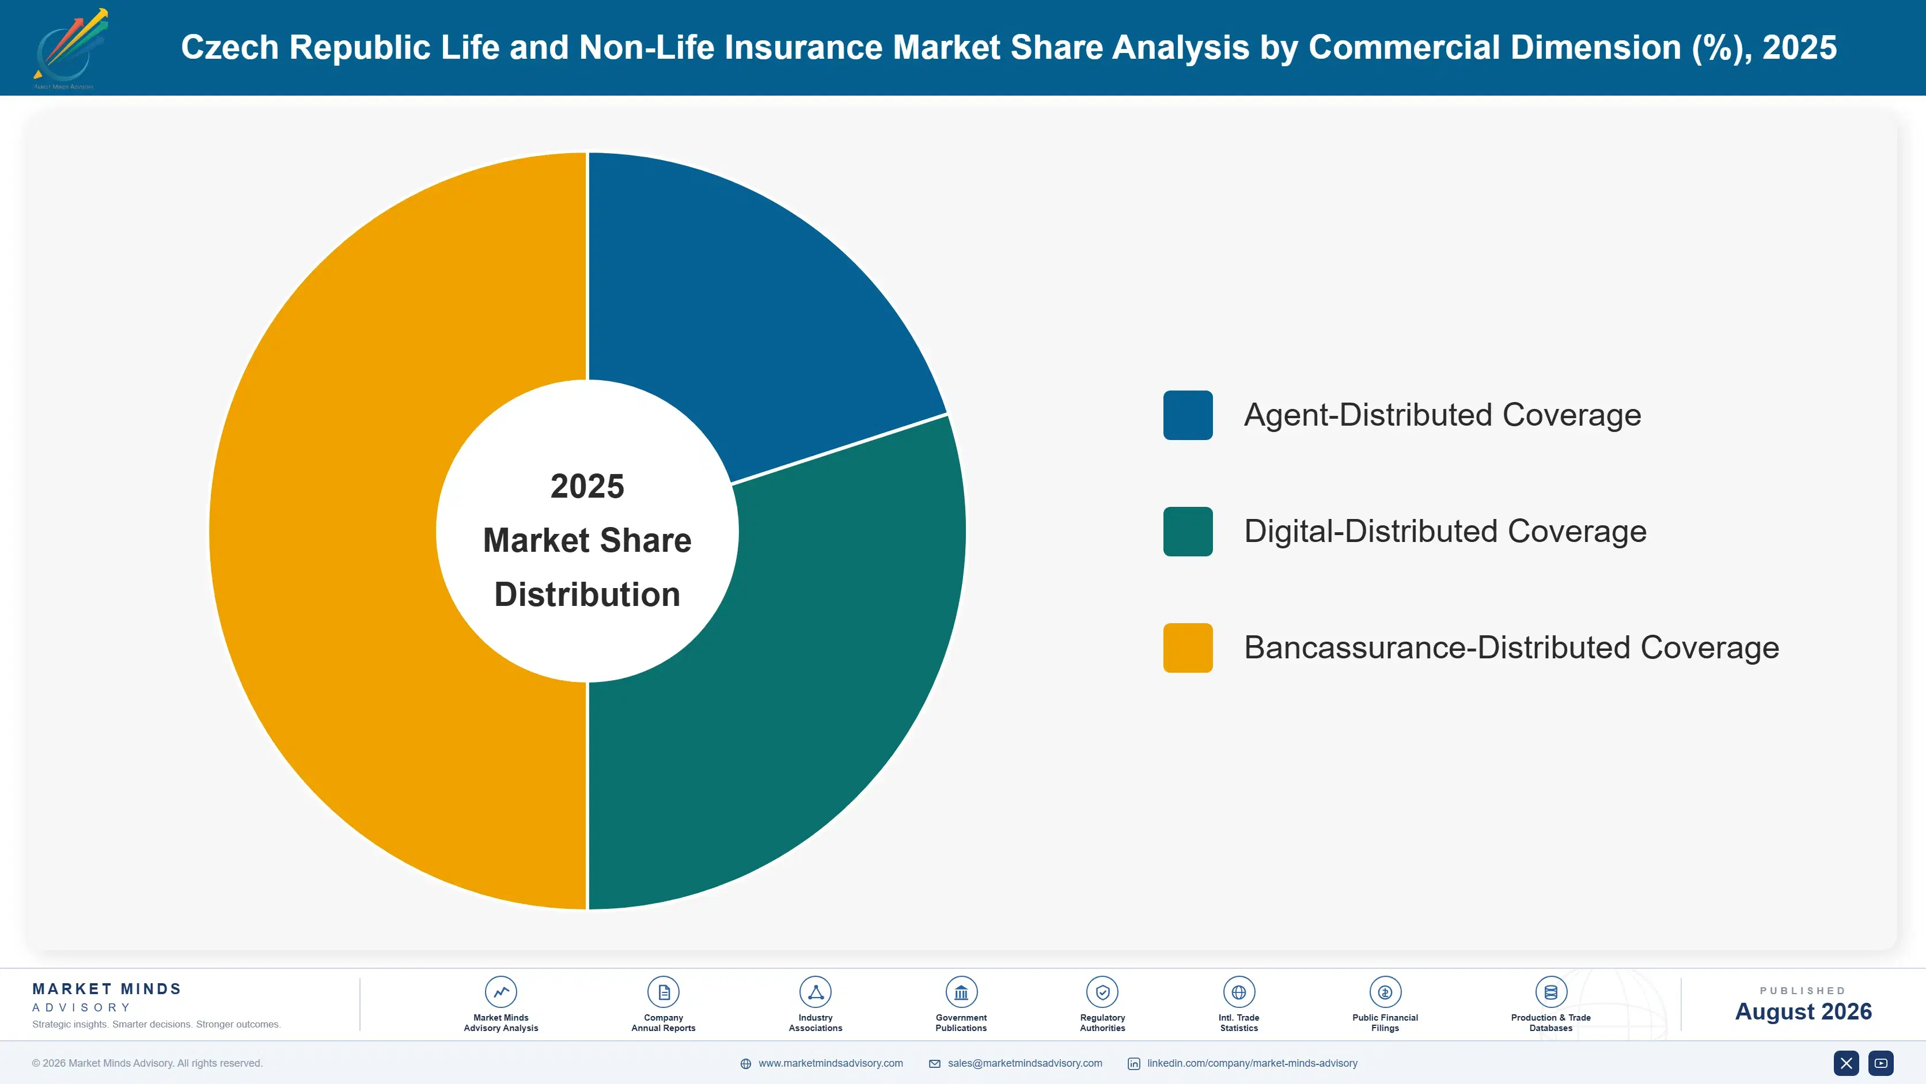Click the LinkedIn icon in footer

pyautogui.click(x=1133, y=1064)
